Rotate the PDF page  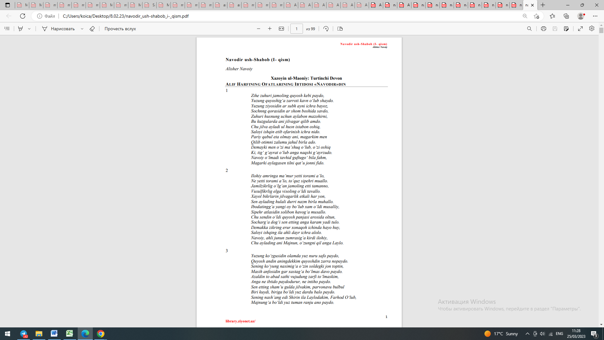click(326, 29)
